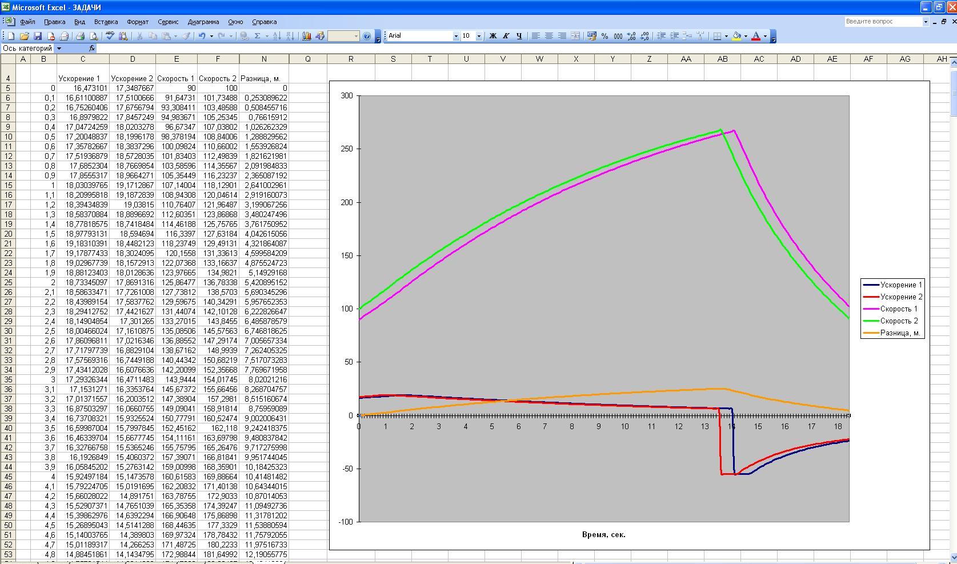Open the Формат menu

click(138, 22)
